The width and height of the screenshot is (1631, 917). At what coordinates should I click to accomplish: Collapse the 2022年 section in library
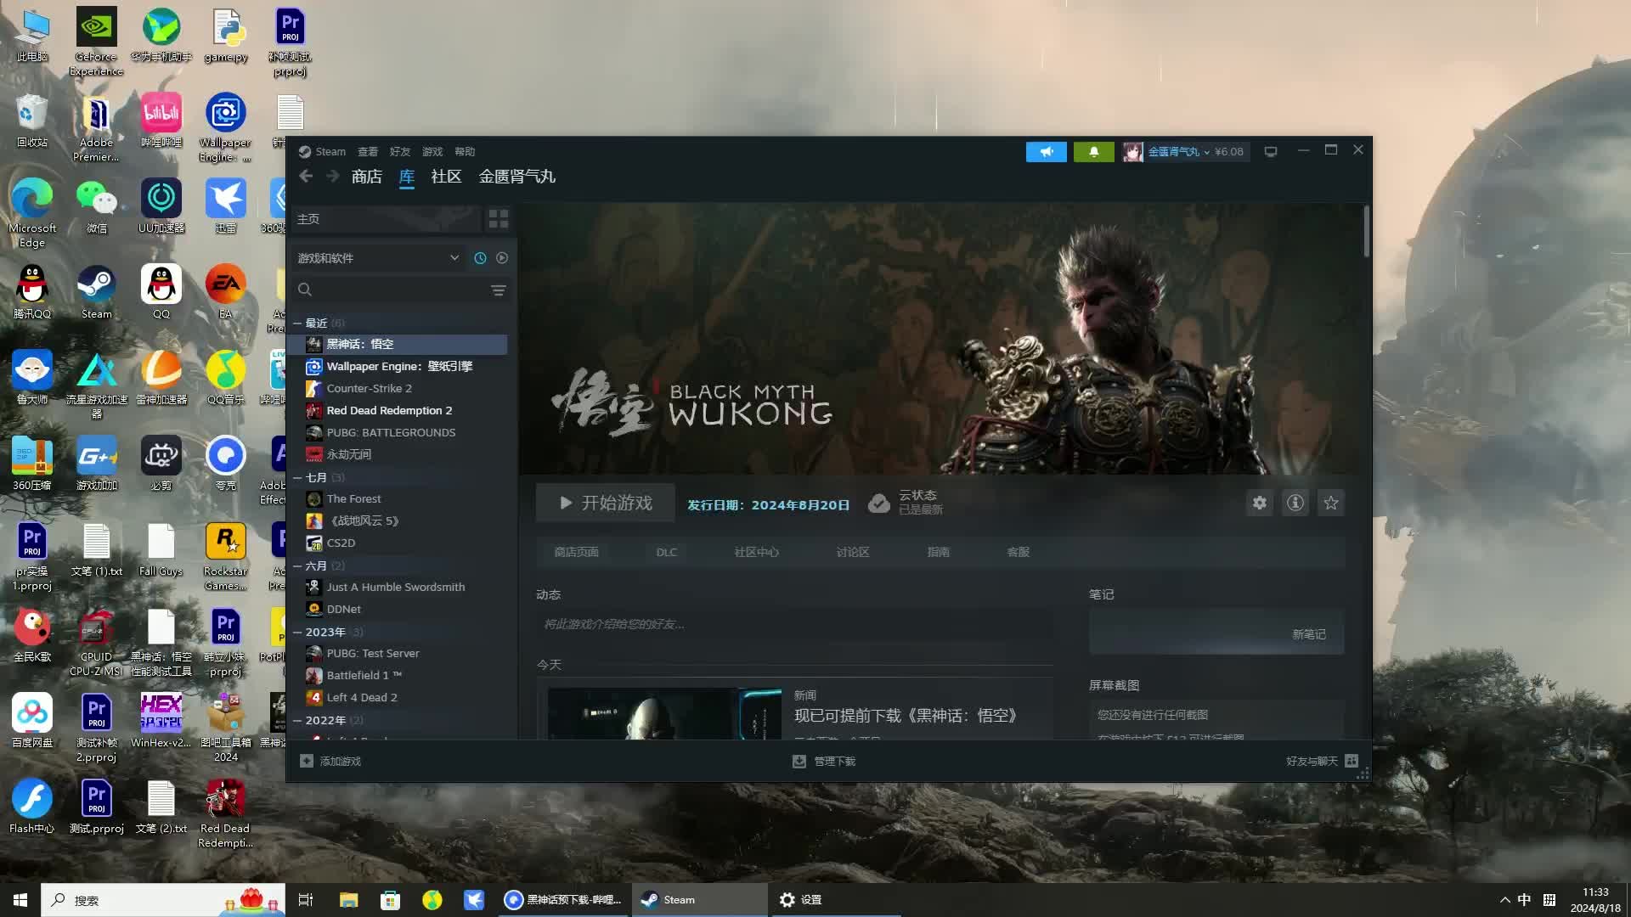tap(297, 720)
